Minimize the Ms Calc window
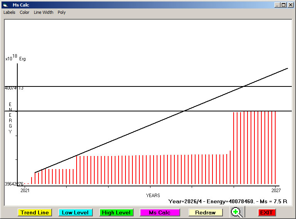This screenshot has width=296, height=219. 277,5
